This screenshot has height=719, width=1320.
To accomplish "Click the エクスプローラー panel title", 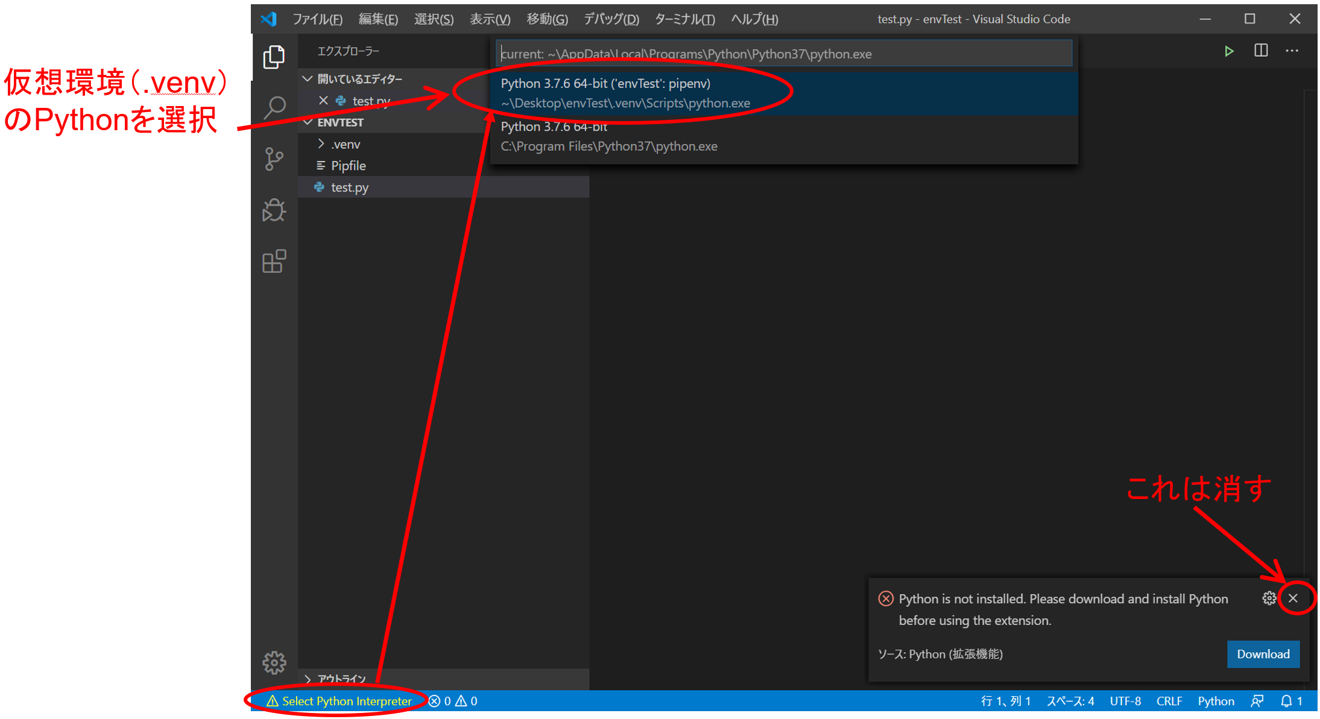I will tap(349, 51).
